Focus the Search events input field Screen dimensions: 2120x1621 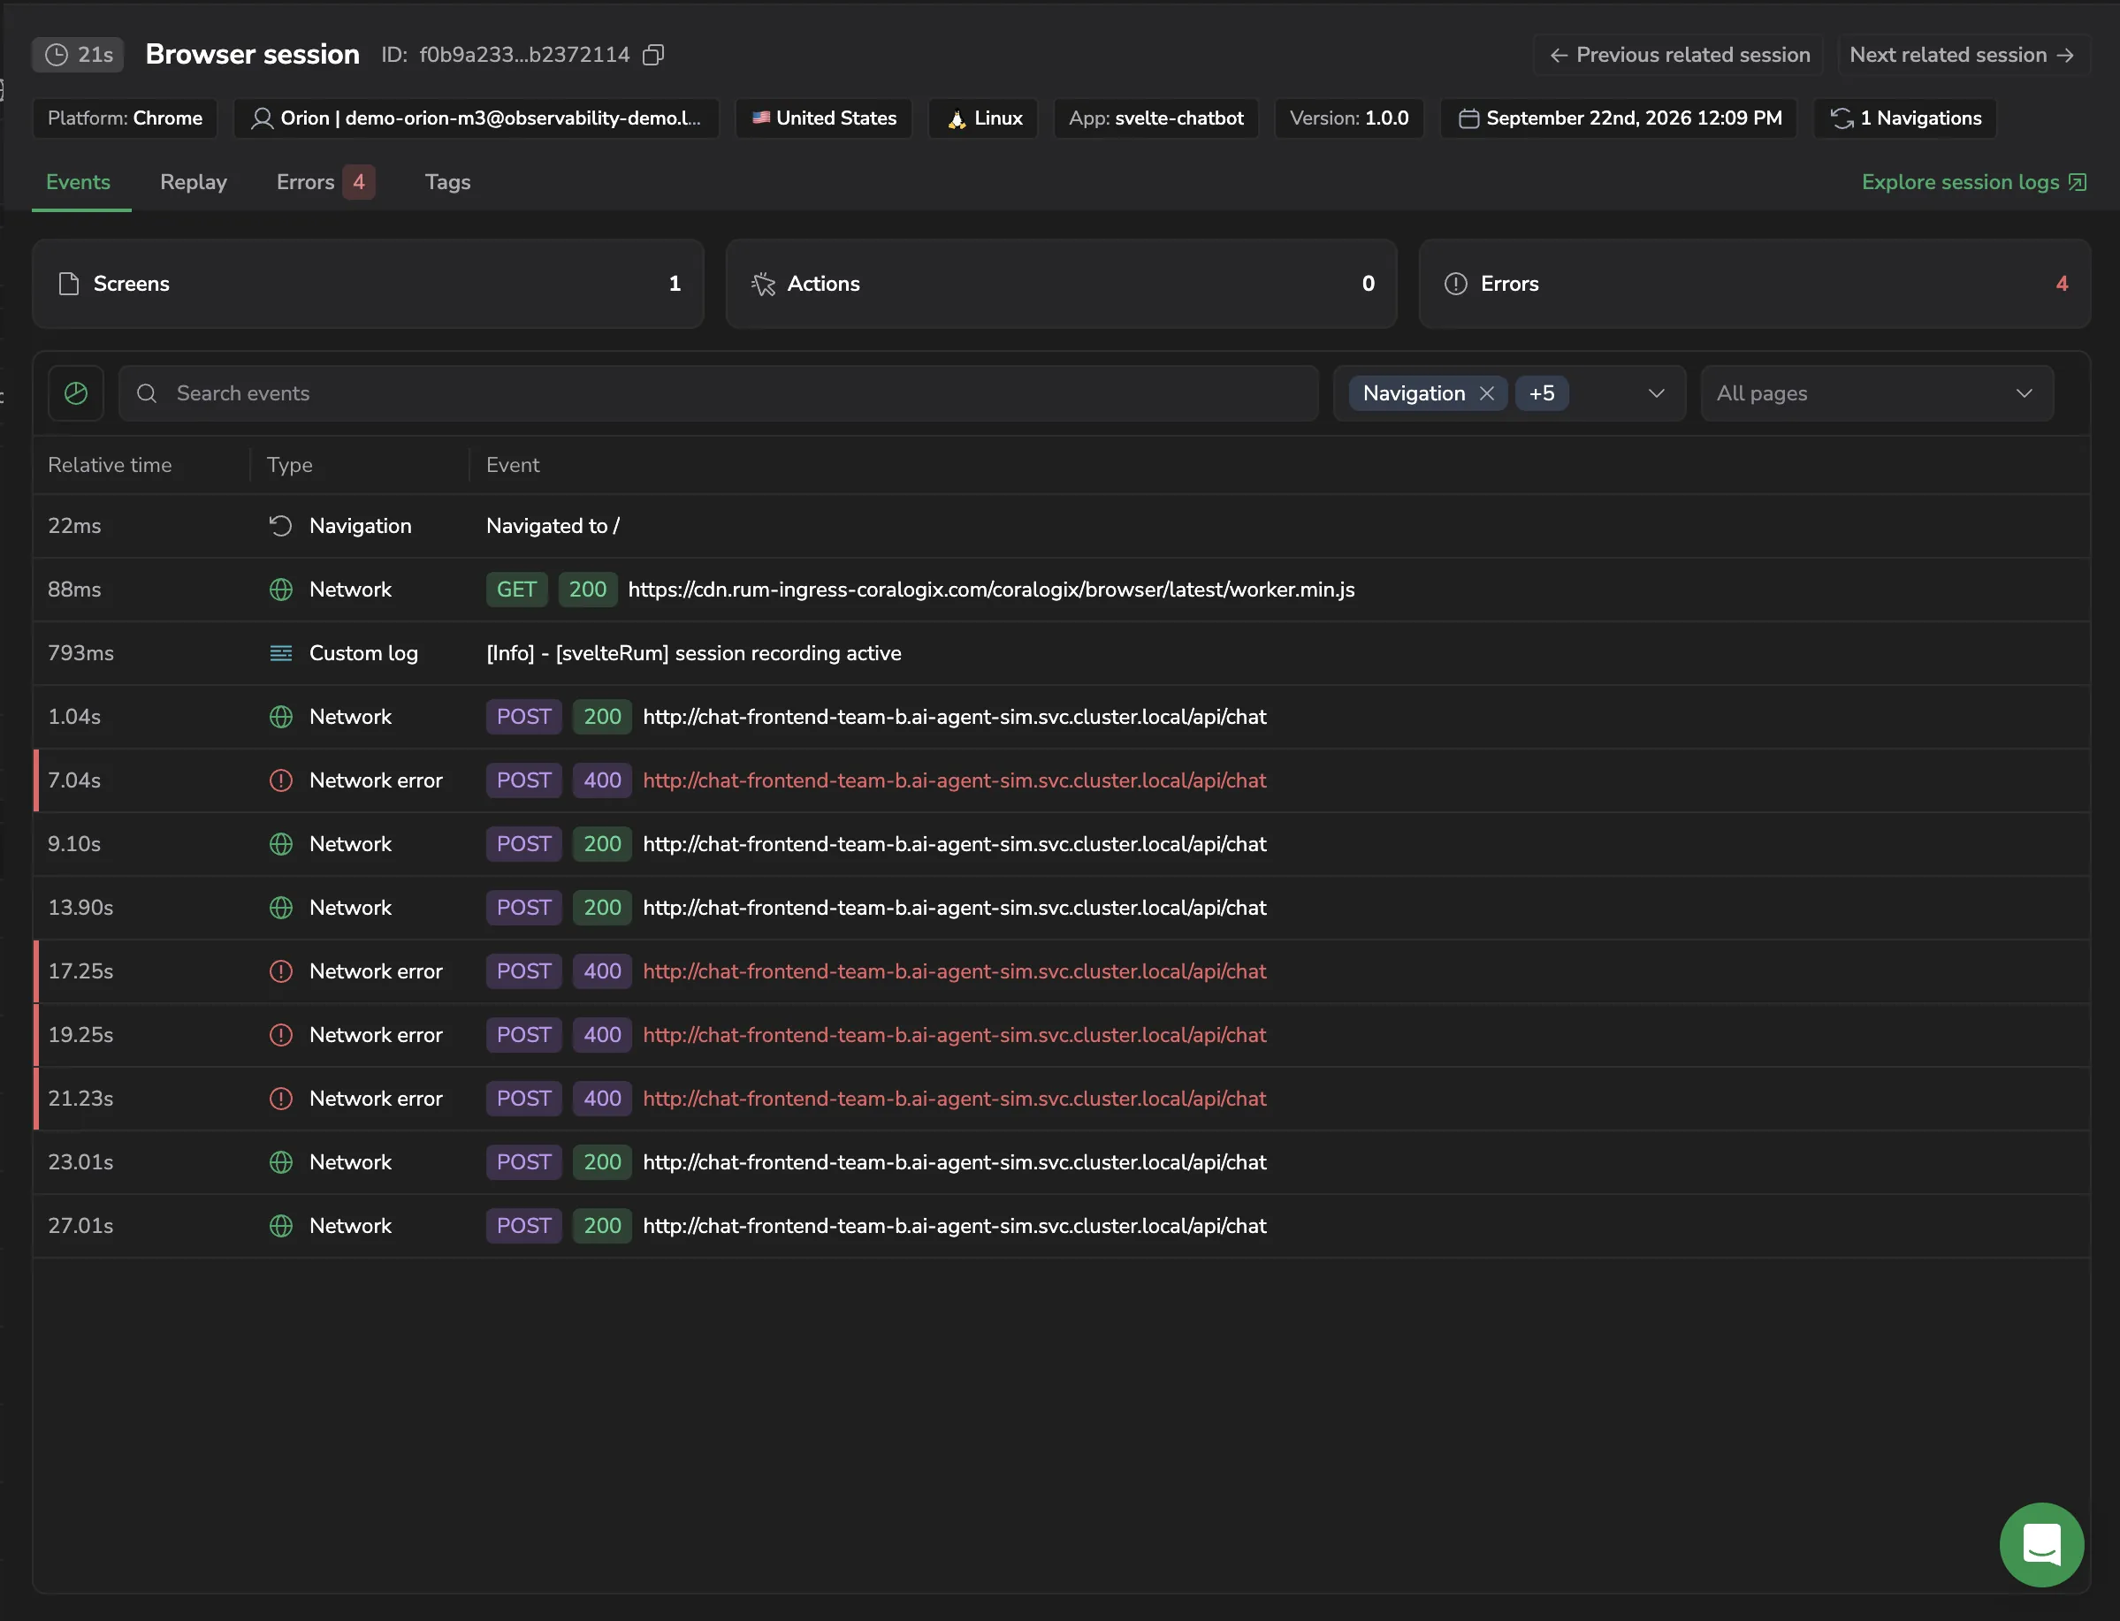[718, 393]
